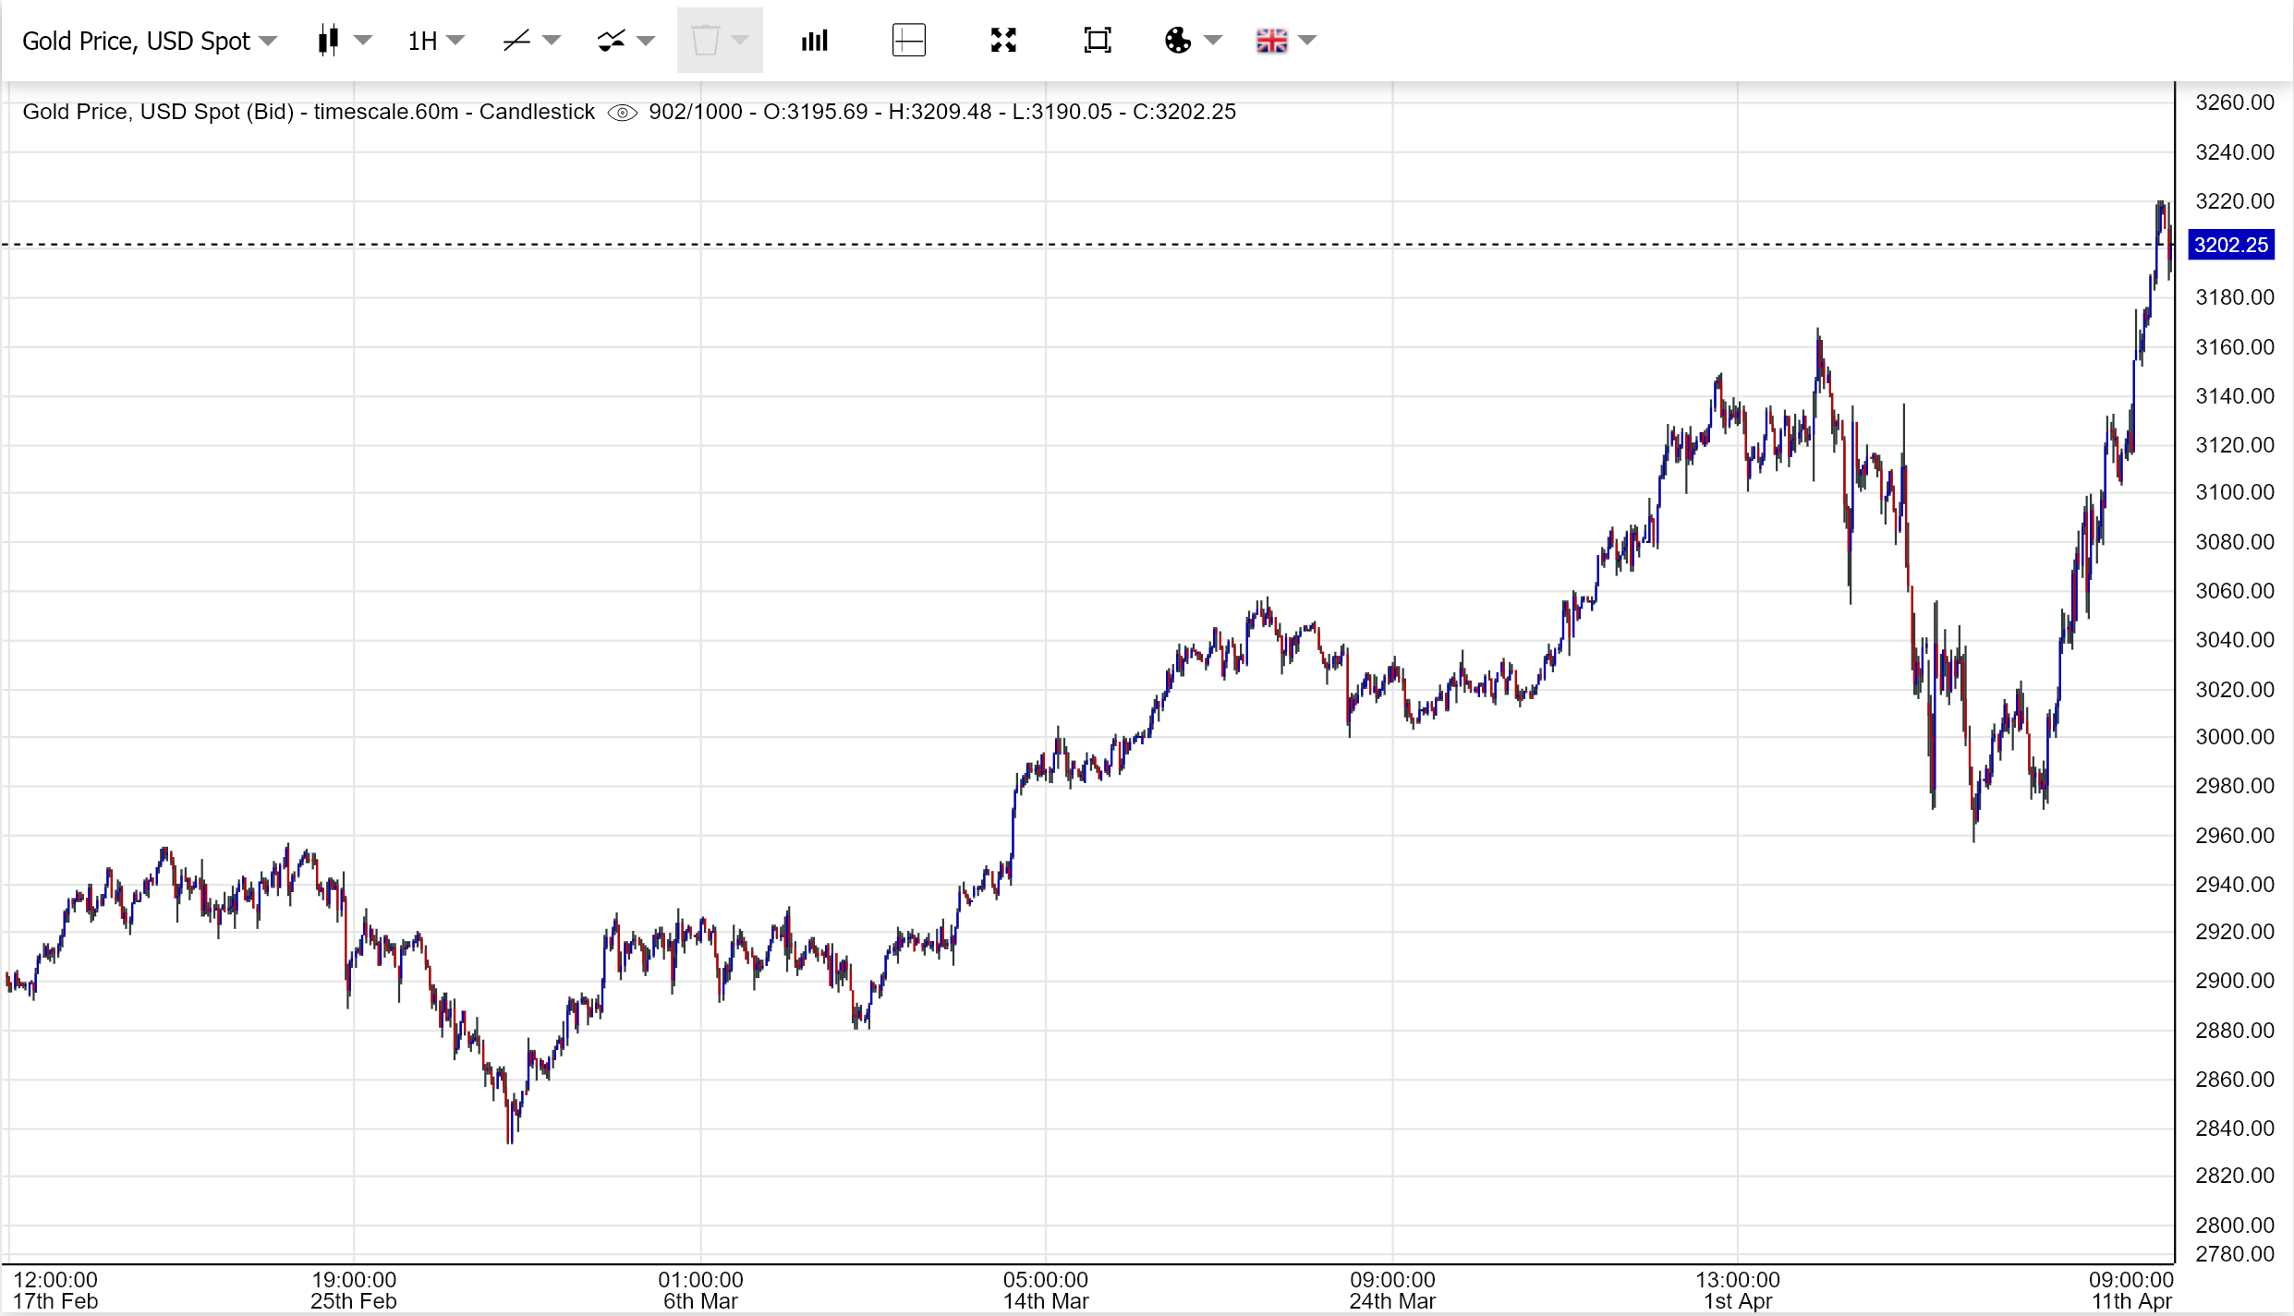Click the UK flag language icon
Viewport: 2294px width, 1316px height.
coord(1271,41)
